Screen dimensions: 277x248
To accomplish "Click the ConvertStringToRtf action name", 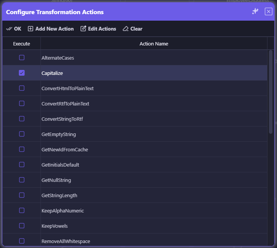I will pyautogui.click(x=62, y=119).
